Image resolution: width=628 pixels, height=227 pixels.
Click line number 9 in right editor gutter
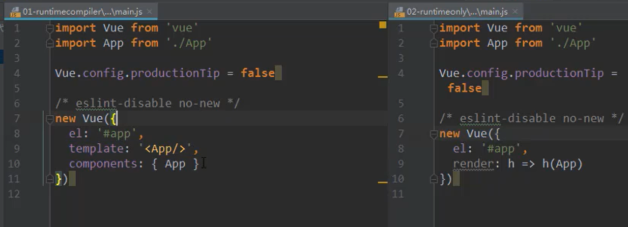pos(401,164)
